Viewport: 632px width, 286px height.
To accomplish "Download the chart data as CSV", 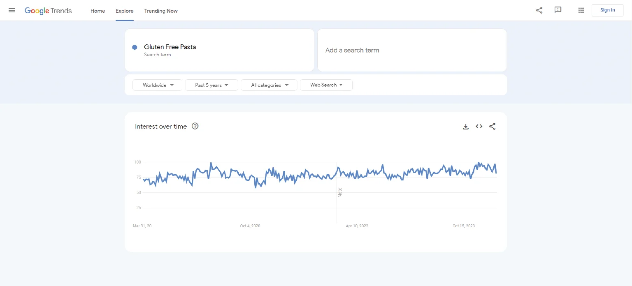I will tap(466, 127).
